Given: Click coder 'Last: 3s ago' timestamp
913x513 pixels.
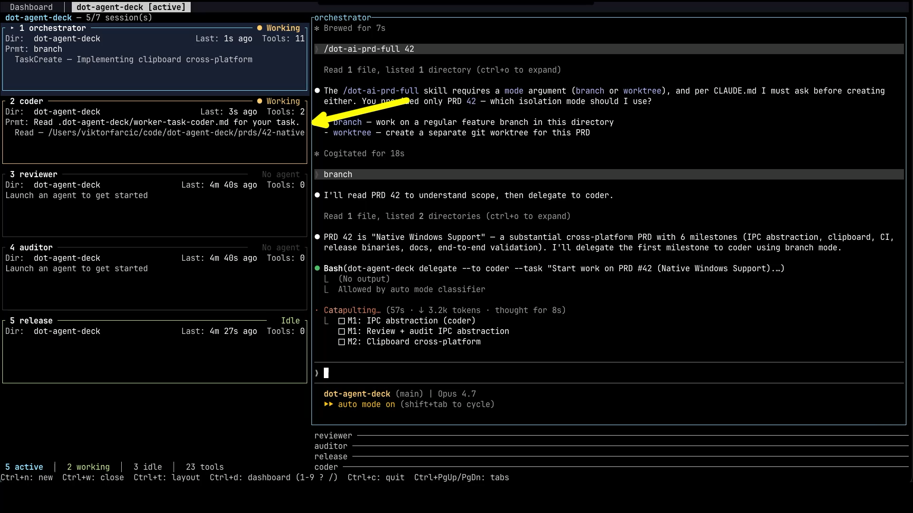Looking at the screenshot, I should 229,112.
